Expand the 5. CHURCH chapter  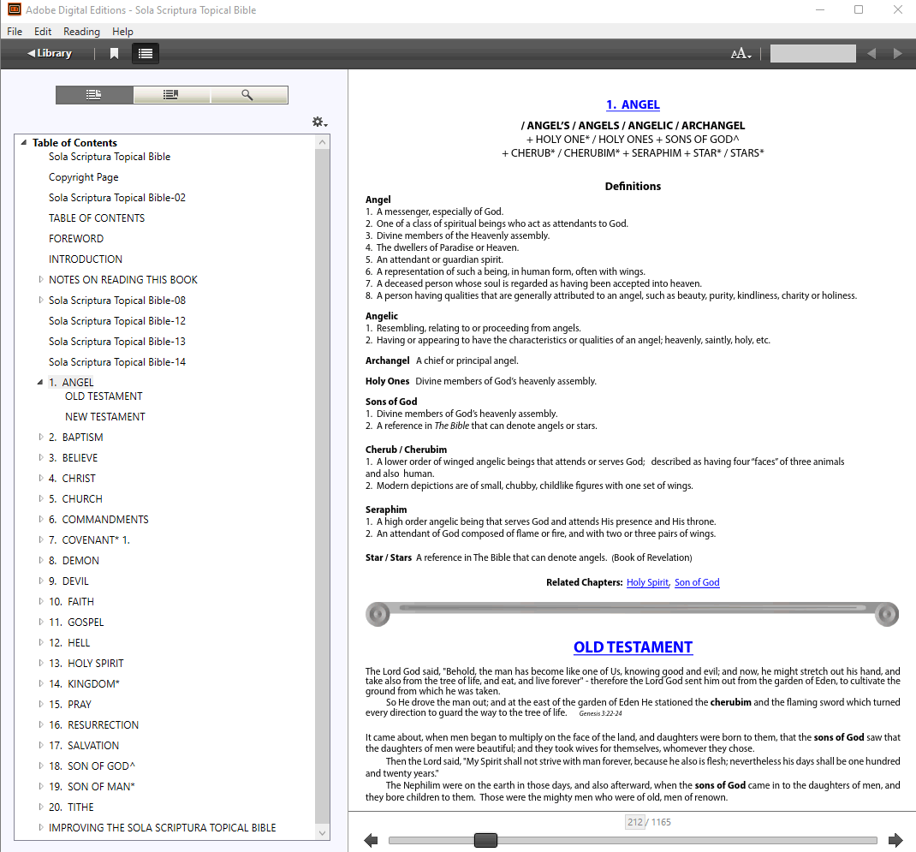tap(40, 498)
